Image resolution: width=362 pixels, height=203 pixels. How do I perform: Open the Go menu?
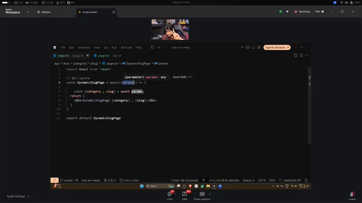tap(106, 47)
